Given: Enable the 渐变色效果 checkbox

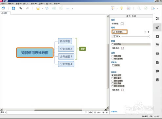Looking at the screenshot, I should click(112, 59).
